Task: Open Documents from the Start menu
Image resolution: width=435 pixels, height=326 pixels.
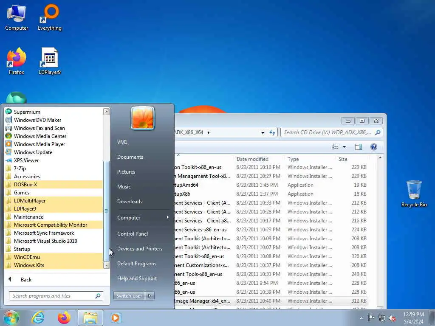Action: [130, 157]
